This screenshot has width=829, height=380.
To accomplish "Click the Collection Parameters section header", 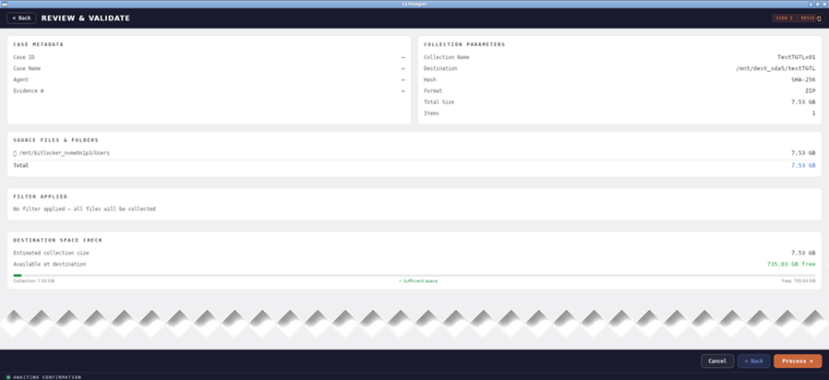I will click(x=464, y=44).
